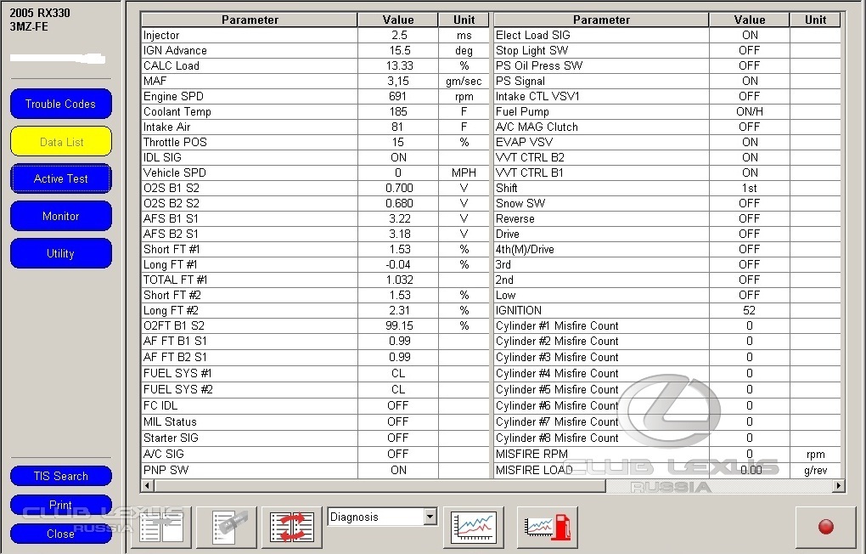Select the yellow Data List button

(61, 142)
